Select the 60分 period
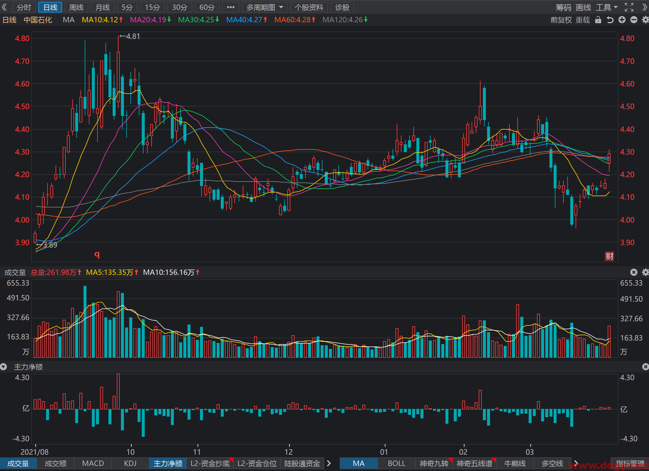Image resolution: width=649 pixels, height=471 pixels. (207, 7)
